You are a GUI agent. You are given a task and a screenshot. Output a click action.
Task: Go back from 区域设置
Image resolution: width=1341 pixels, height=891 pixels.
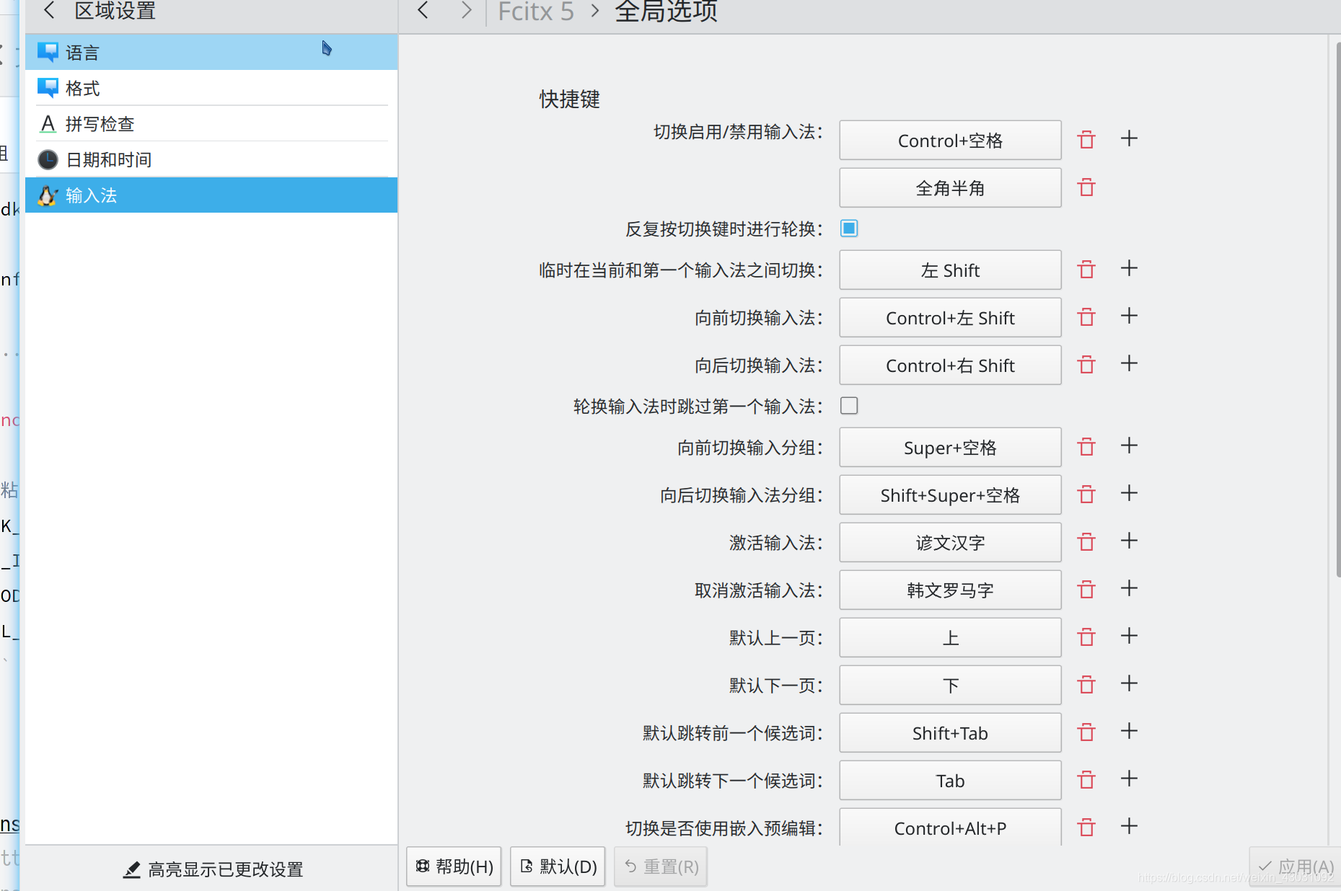(x=49, y=11)
